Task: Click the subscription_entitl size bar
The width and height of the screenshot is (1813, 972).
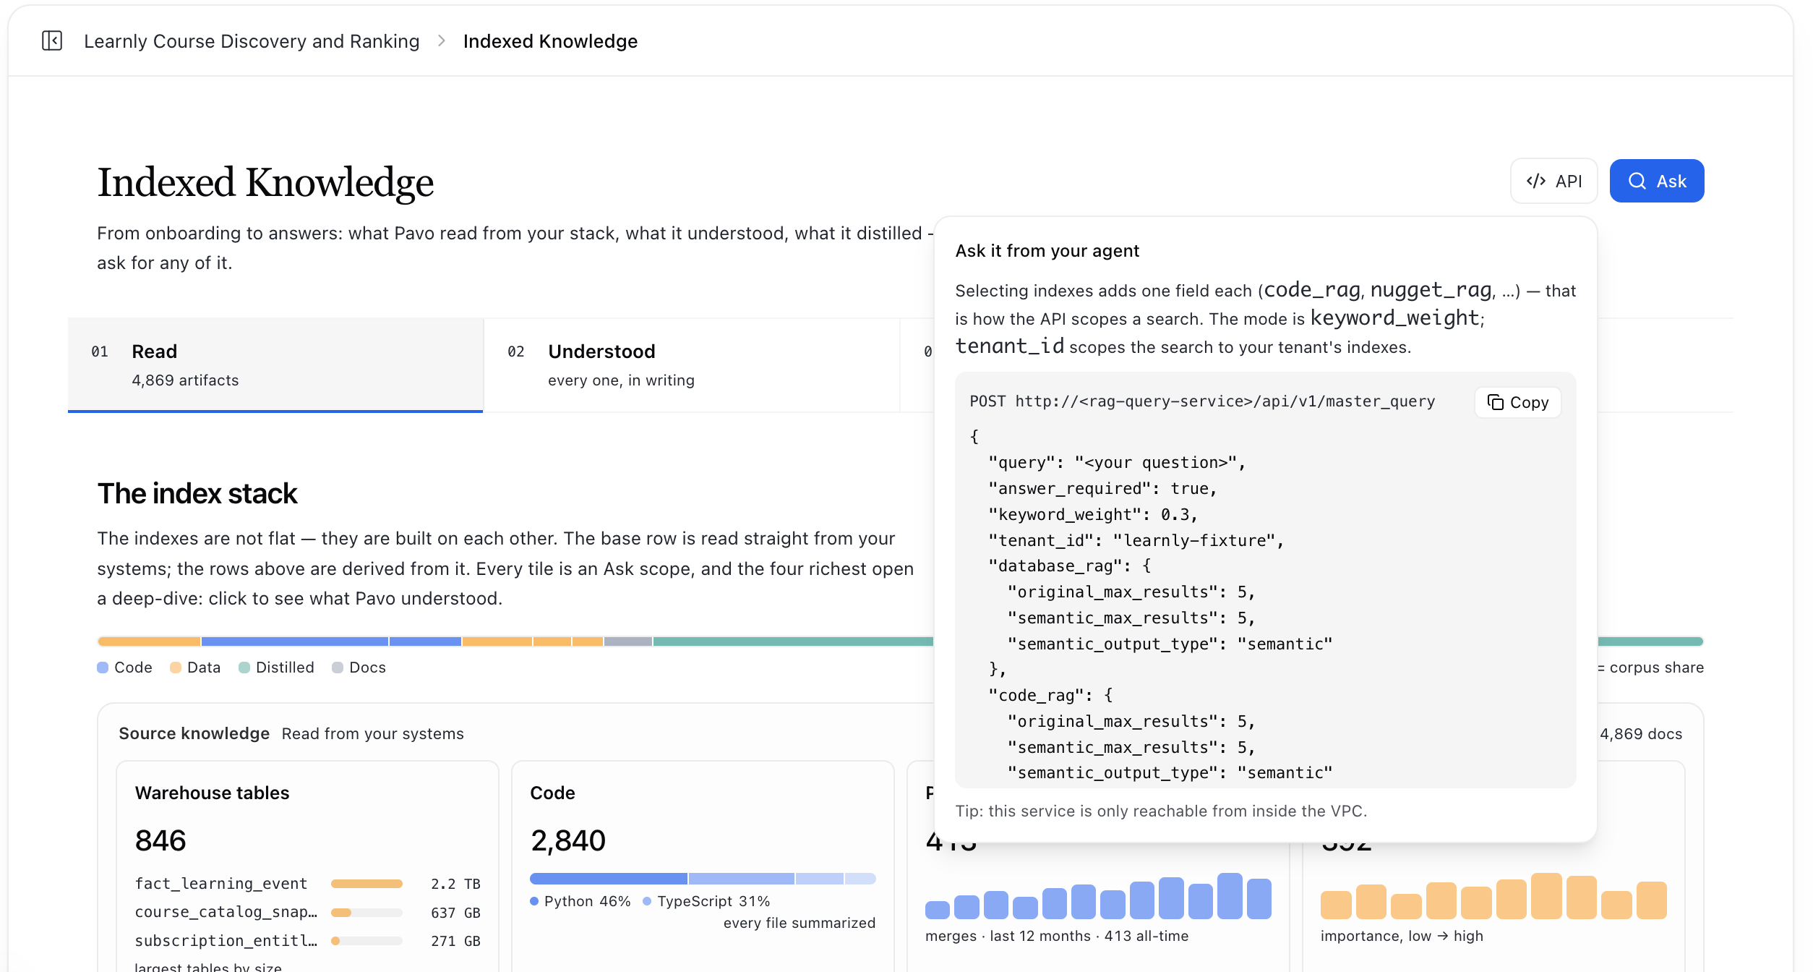Action: click(x=367, y=941)
